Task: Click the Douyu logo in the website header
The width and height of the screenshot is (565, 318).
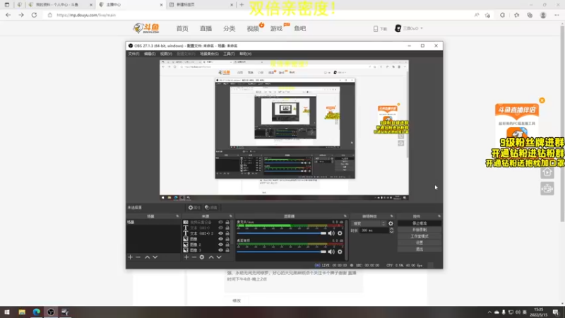Action: [x=146, y=28]
